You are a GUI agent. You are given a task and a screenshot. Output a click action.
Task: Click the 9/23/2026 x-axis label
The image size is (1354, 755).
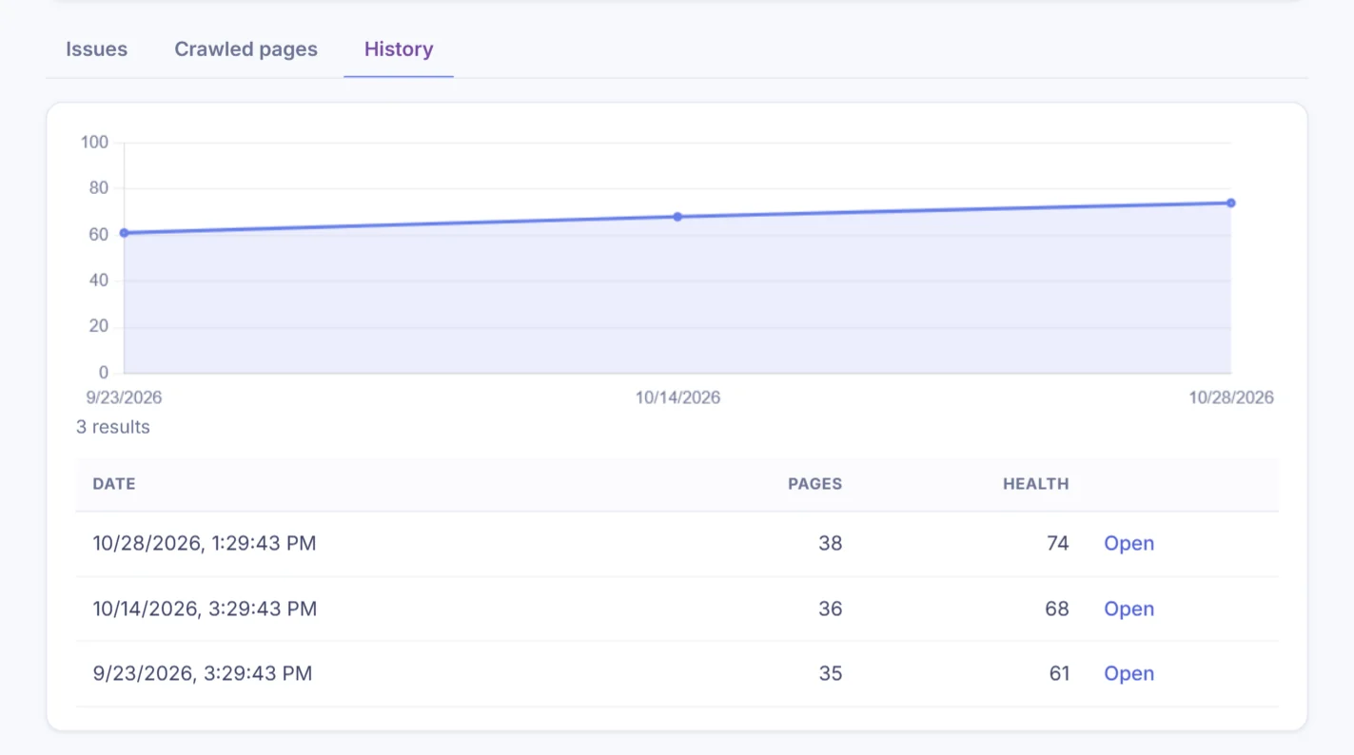pos(124,397)
